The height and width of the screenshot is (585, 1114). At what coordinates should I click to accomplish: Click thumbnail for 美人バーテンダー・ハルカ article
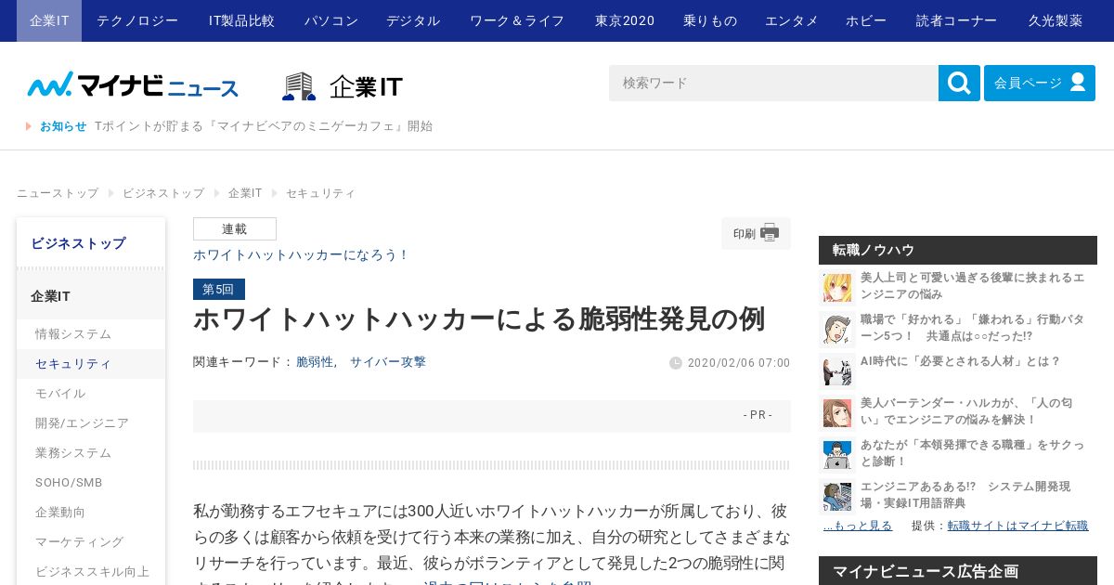point(837,412)
